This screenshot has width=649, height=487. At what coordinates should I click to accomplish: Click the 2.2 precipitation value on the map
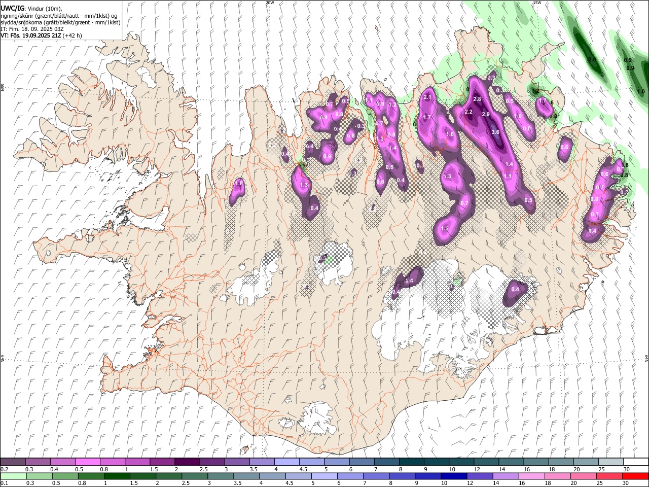tap(468, 112)
